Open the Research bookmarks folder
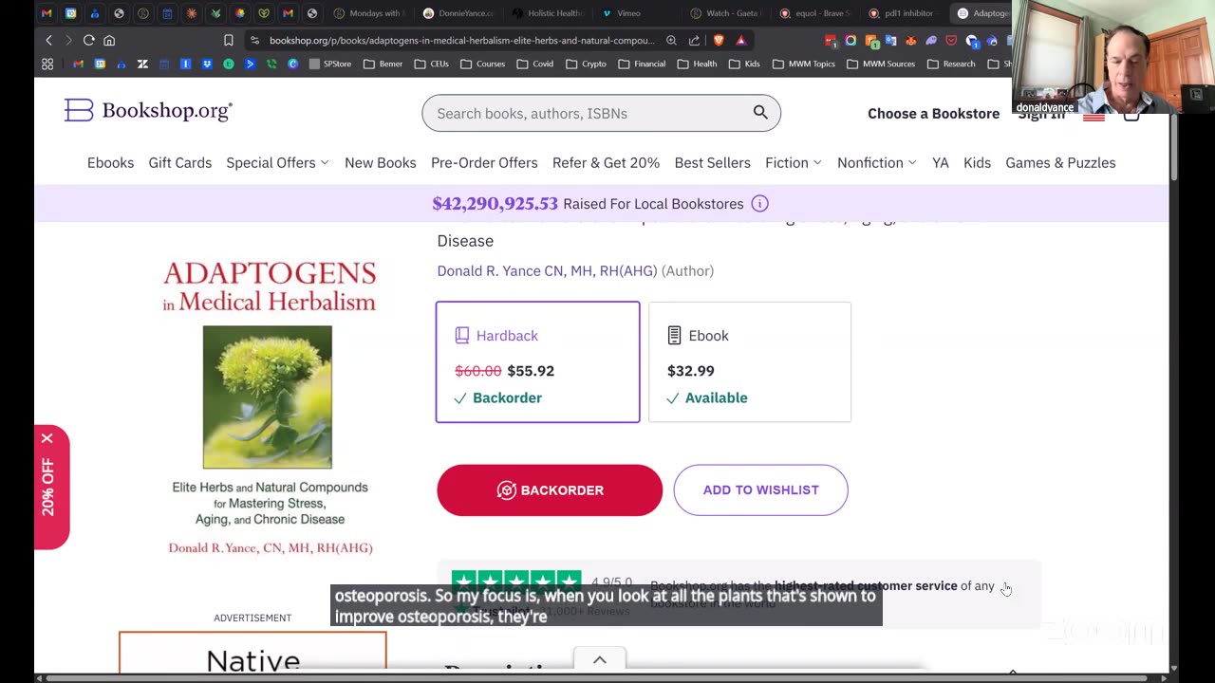 coord(950,64)
